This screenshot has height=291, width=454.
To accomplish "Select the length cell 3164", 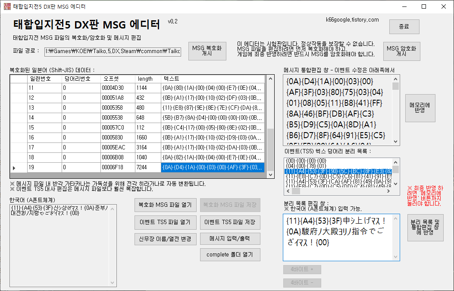I will click(x=148, y=148).
